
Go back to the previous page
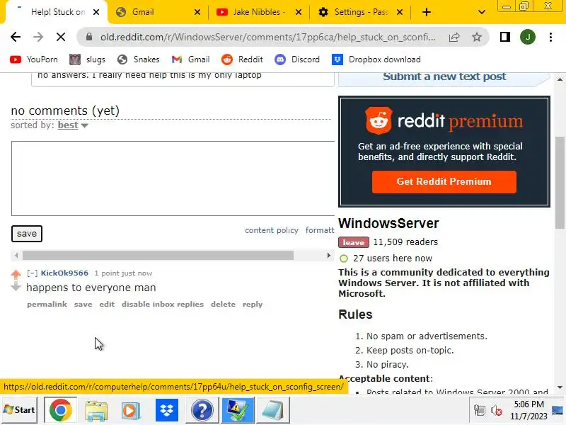16,37
